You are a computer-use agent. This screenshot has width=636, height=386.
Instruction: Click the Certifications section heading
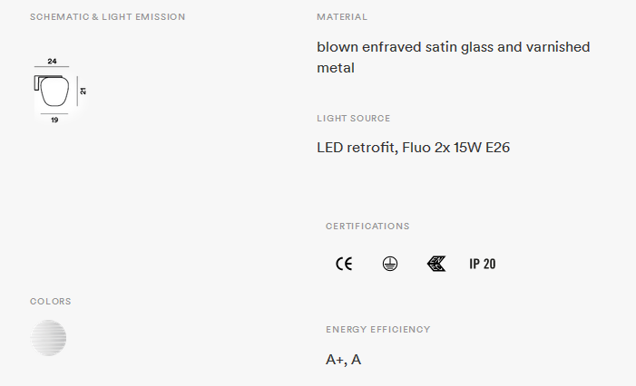point(367,226)
